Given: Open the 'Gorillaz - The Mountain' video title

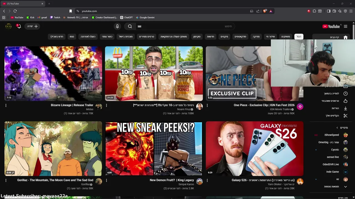Looking at the screenshot, I should point(55,180).
